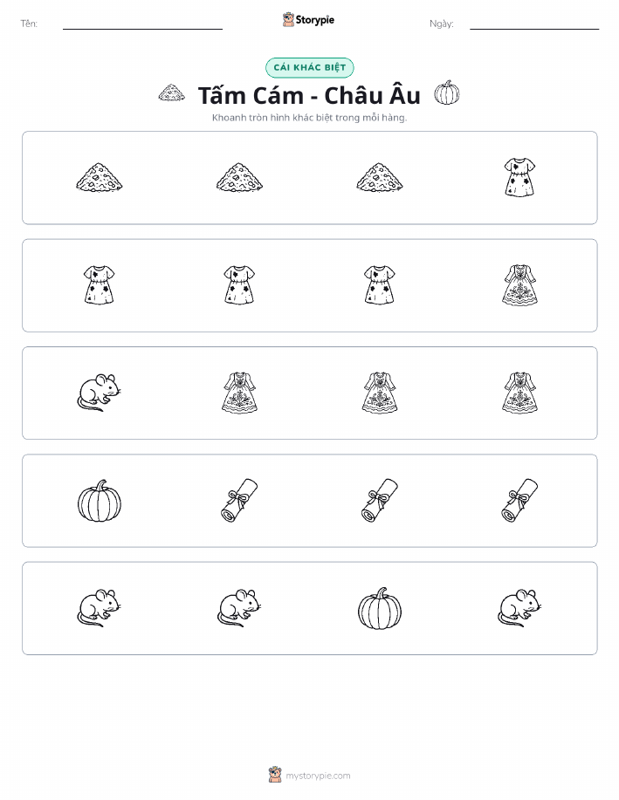This screenshot has width=619, height=800.
Task: Click the Ngày date line field
Action: (534, 24)
